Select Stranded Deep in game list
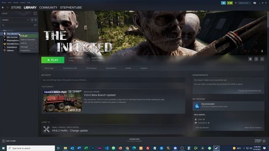 coord(13,44)
